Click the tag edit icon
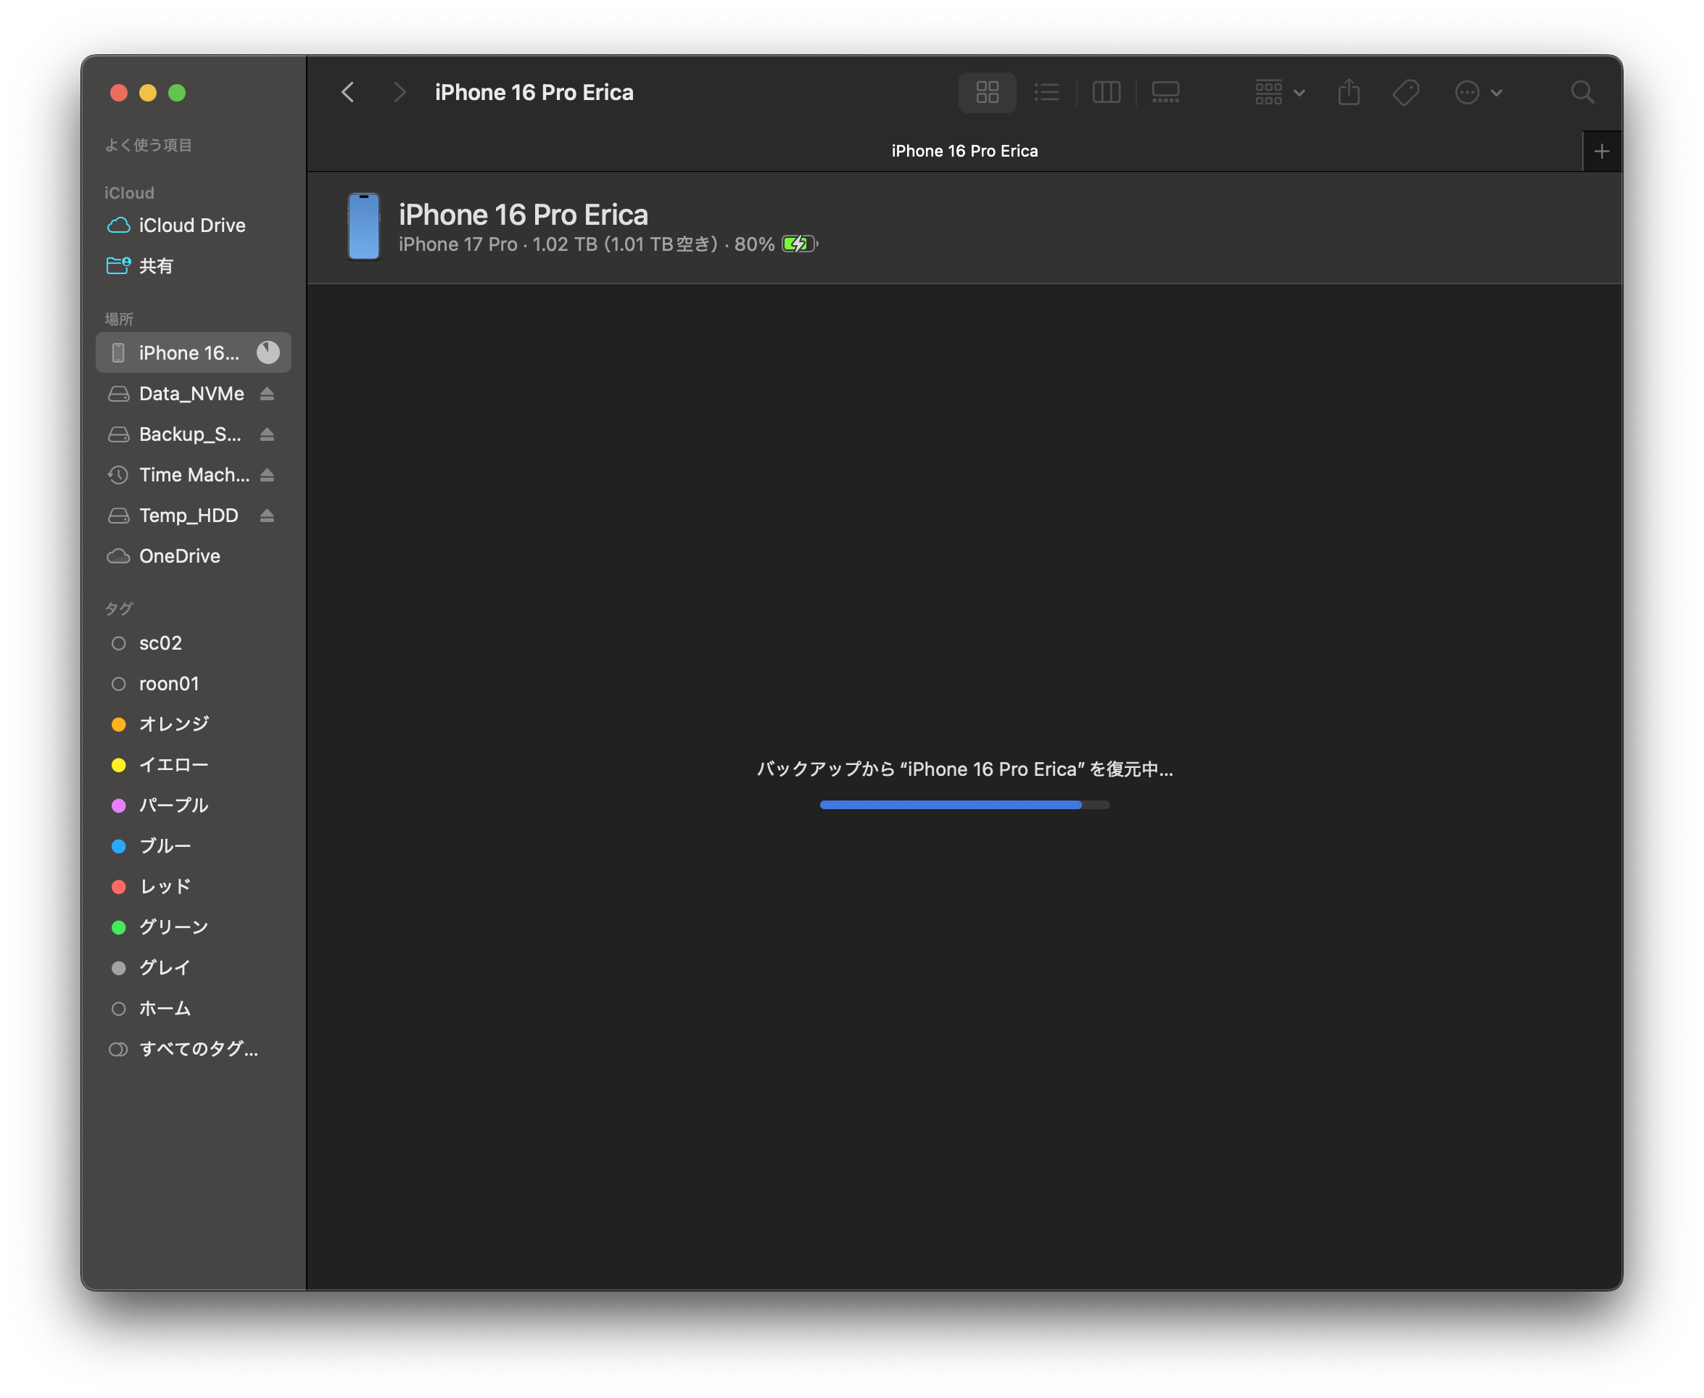This screenshot has height=1398, width=1704. pyautogui.click(x=1405, y=93)
